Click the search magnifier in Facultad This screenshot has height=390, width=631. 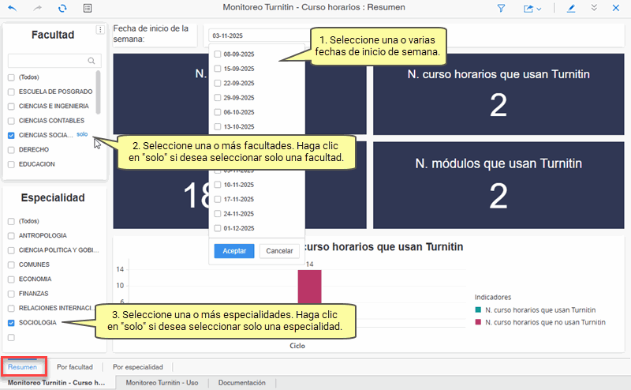tap(92, 61)
